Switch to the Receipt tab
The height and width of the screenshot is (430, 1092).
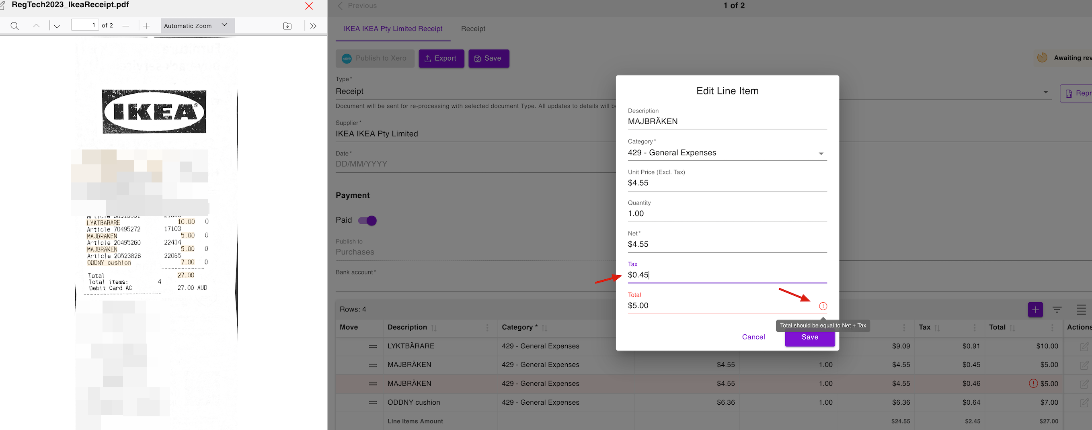coord(473,29)
